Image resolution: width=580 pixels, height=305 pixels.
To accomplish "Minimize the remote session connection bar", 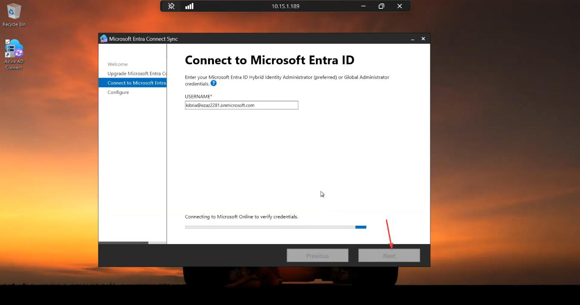I will [x=363, y=6].
